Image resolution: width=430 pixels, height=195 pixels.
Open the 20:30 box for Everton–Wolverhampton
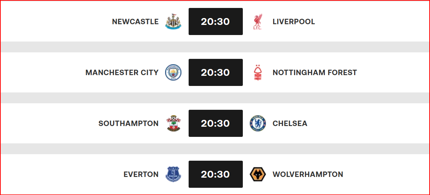[x=216, y=174]
